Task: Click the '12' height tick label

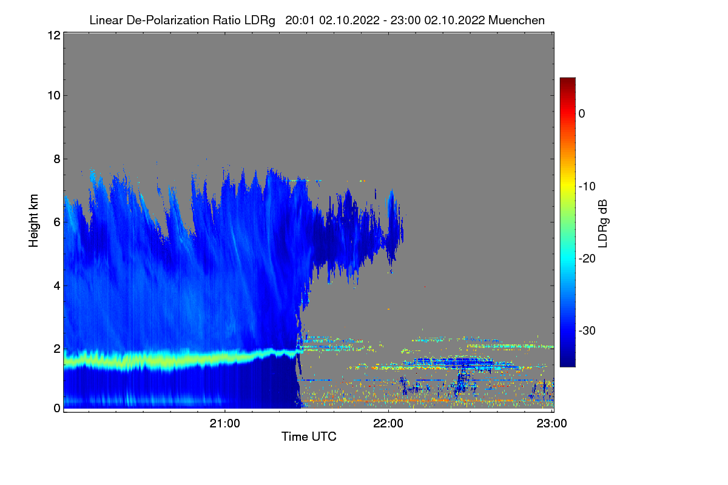Action: tap(53, 35)
